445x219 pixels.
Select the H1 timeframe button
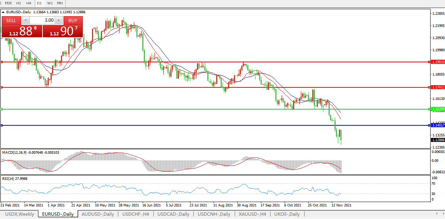point(19,3)
